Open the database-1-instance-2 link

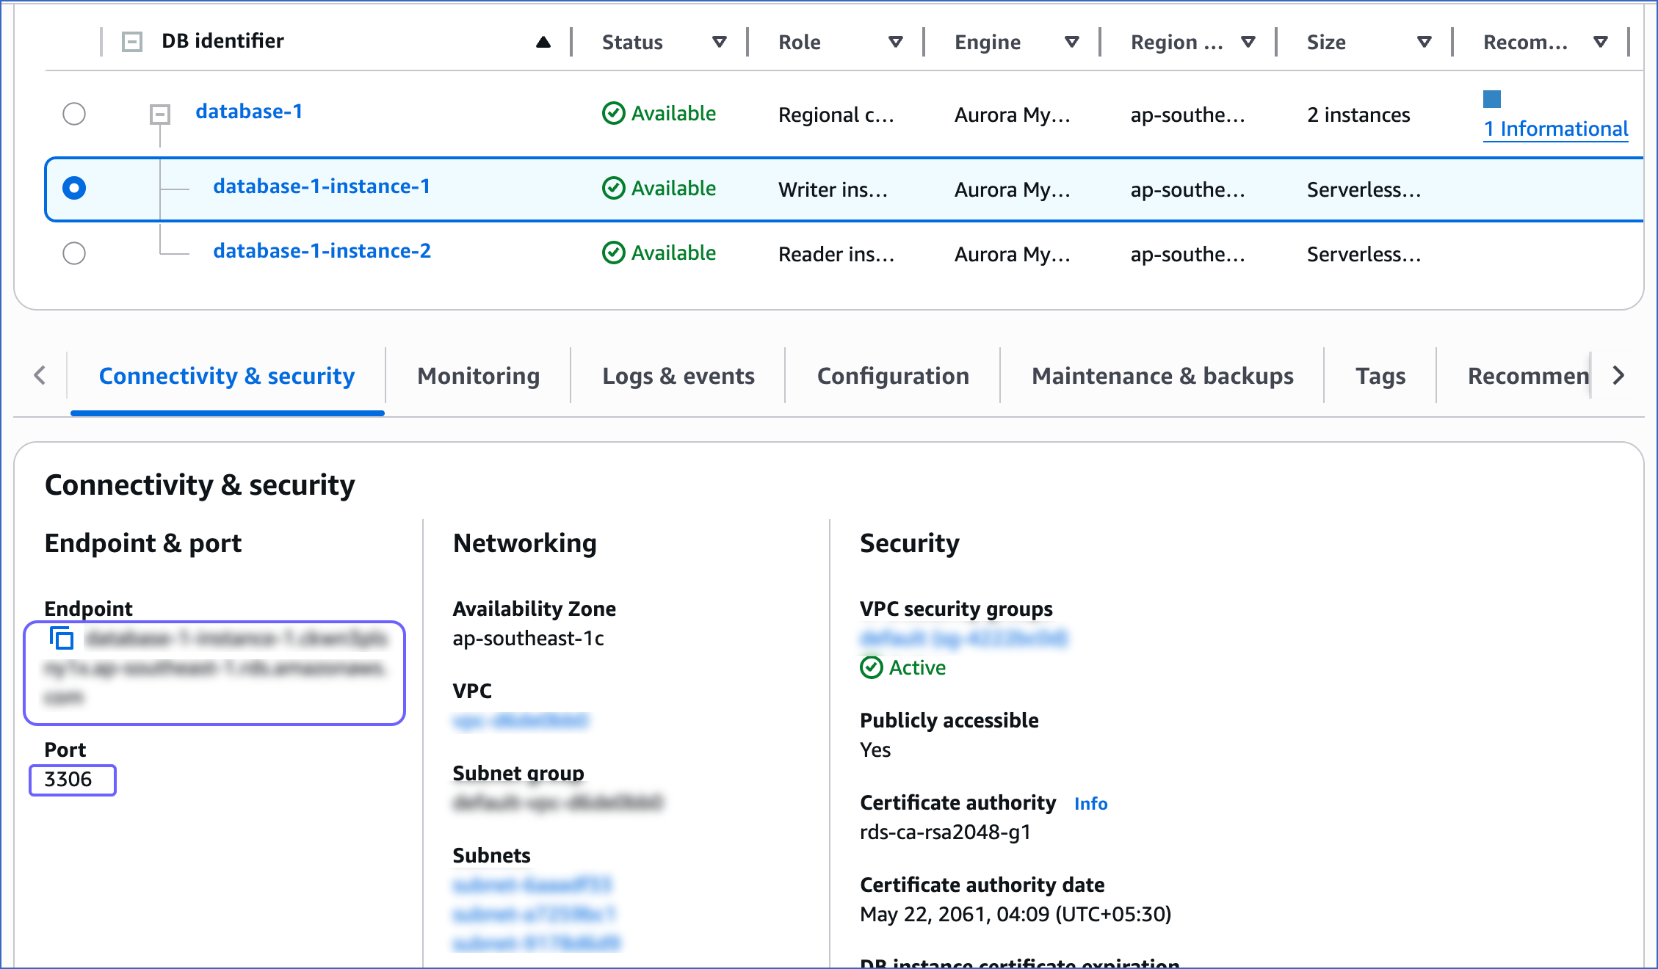point(322,251)
